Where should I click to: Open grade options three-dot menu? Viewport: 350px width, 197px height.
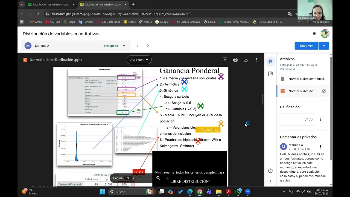[x=320, y=119]
